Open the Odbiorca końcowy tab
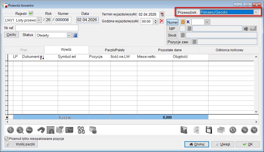Screen dimensions: 264x152 (x=229, y=50)
